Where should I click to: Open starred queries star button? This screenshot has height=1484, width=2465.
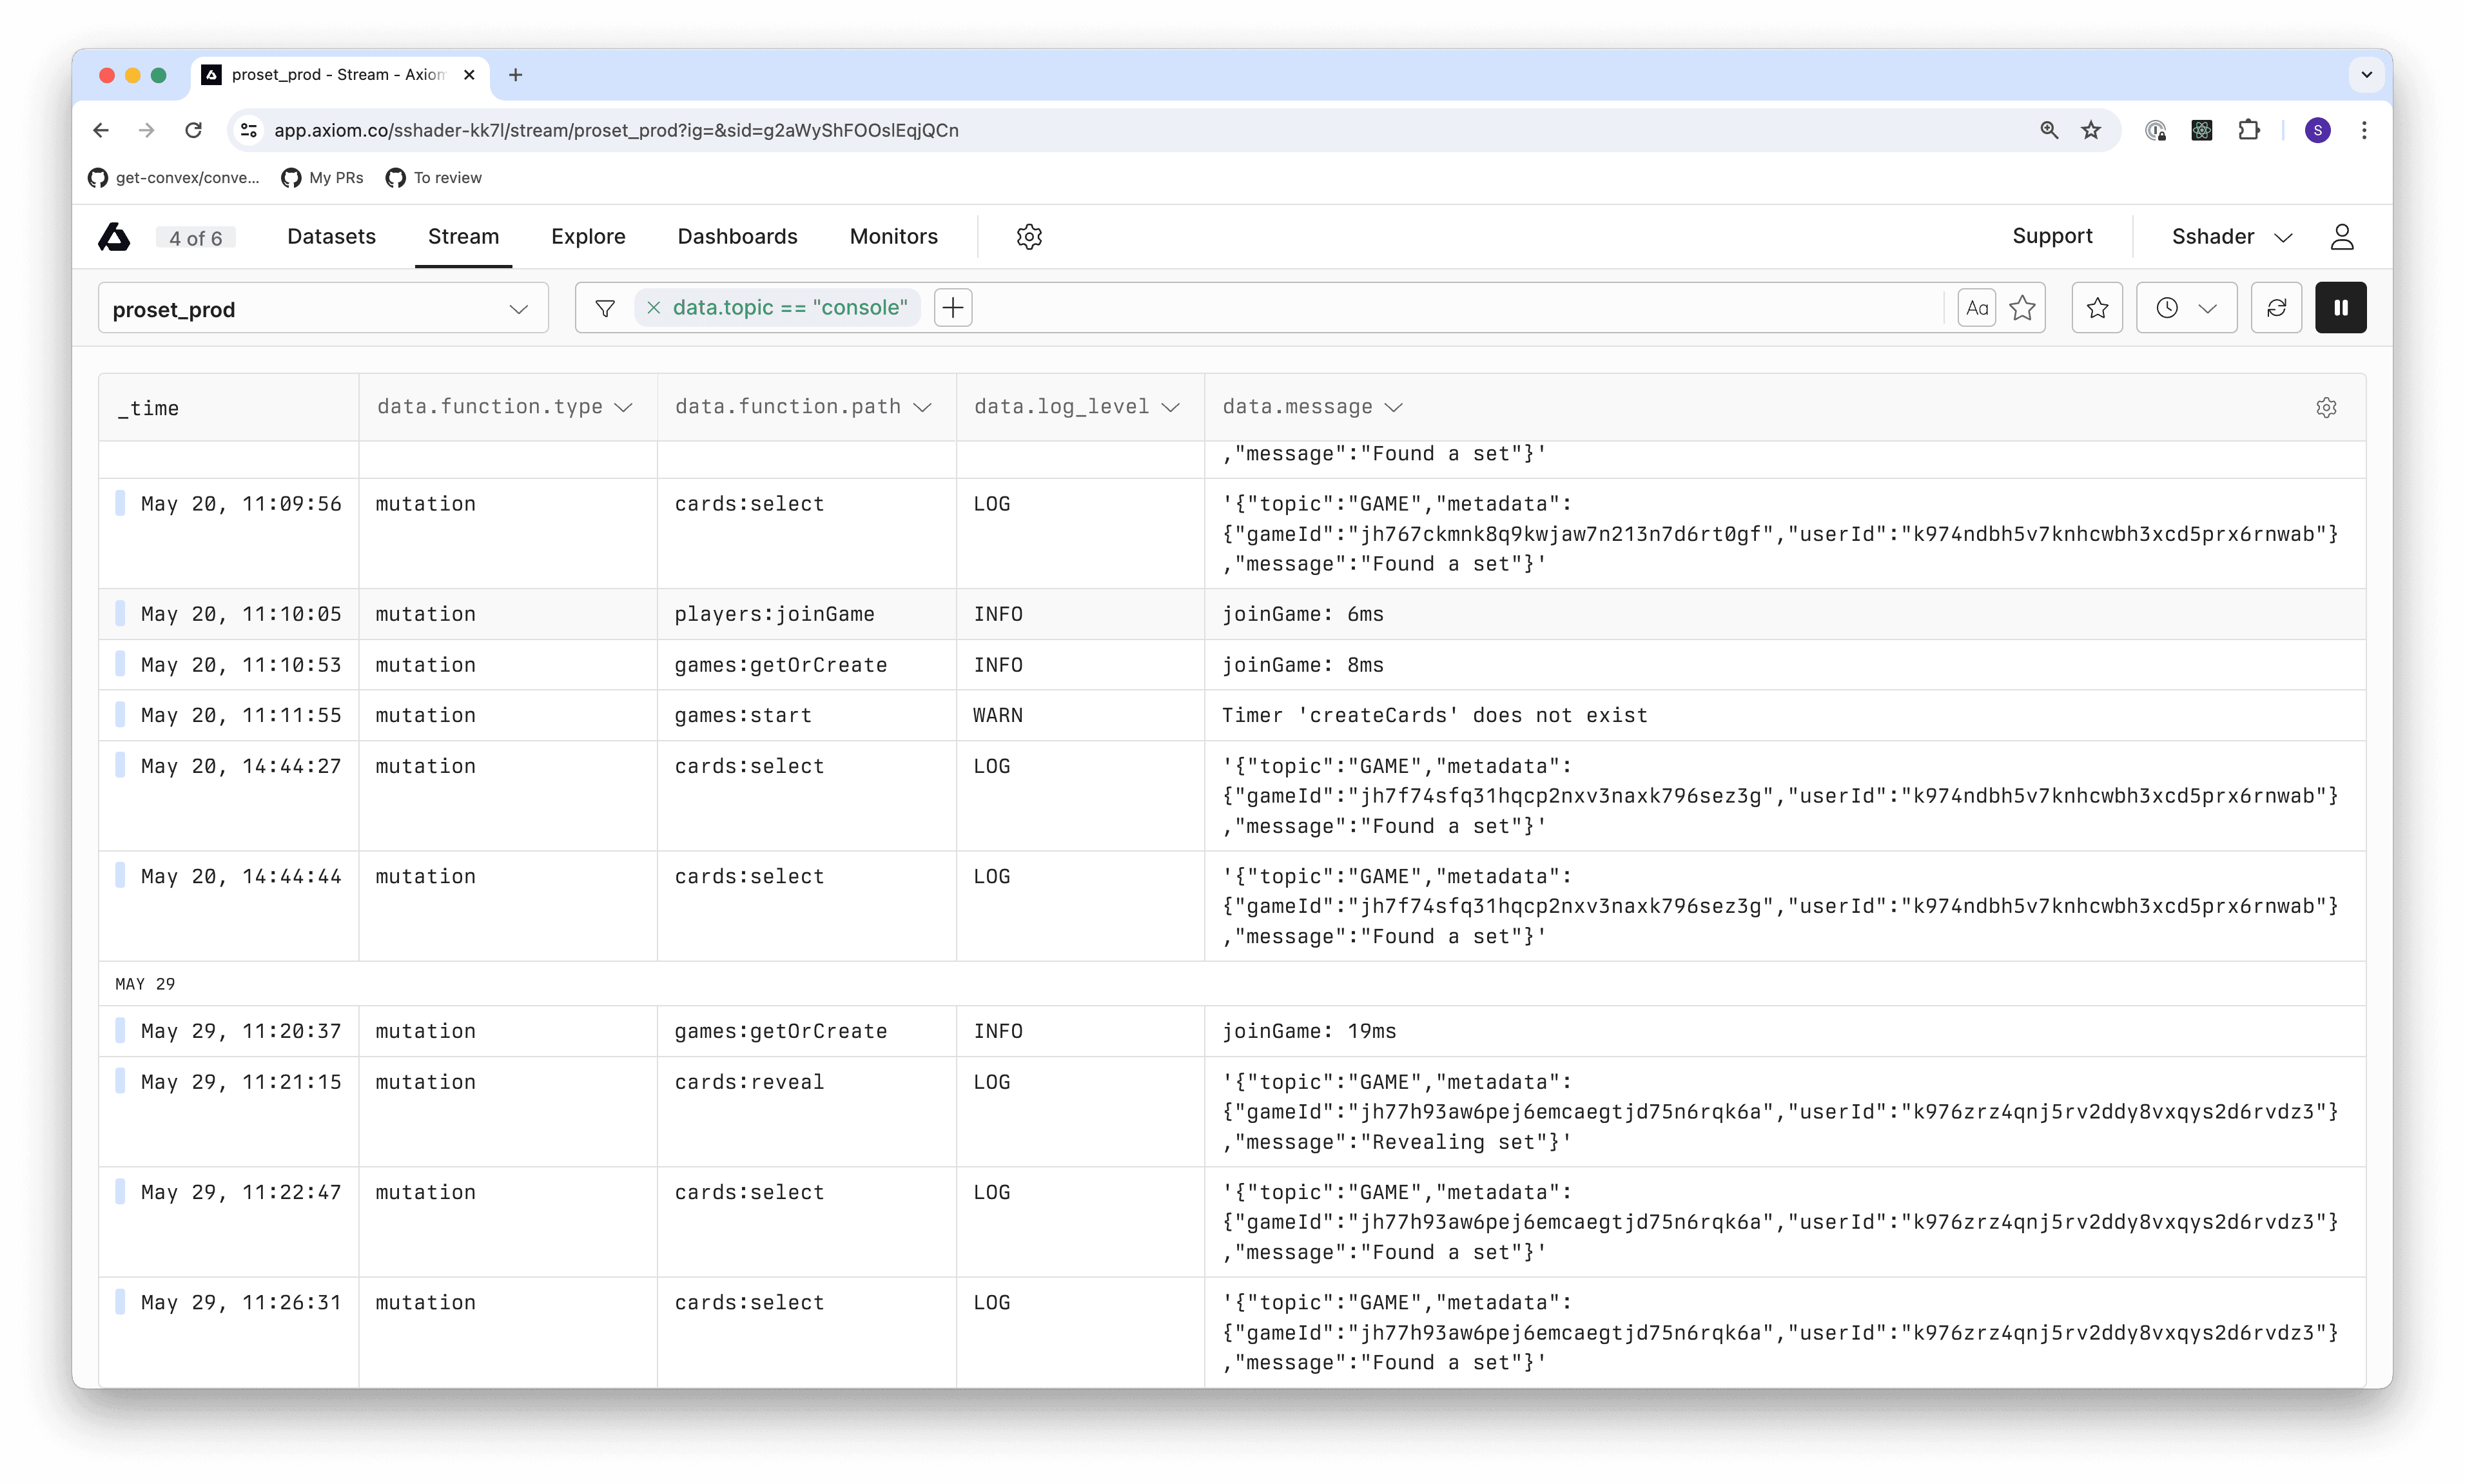click(x=2097, y=308)
